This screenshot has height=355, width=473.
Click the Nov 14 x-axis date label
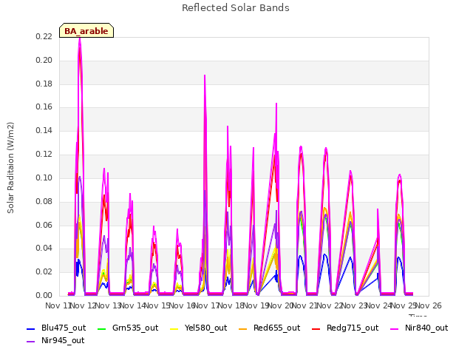tap(133, 305)
